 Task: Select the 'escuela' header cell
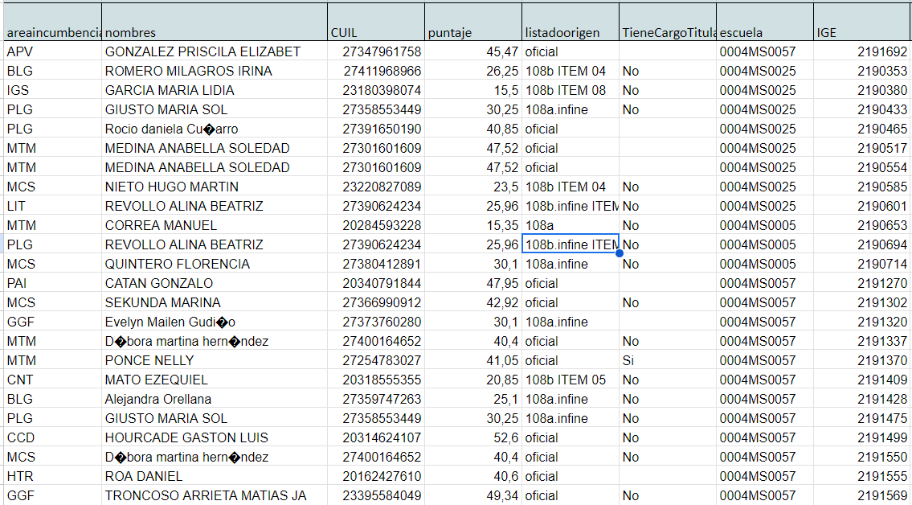[764, 32]
